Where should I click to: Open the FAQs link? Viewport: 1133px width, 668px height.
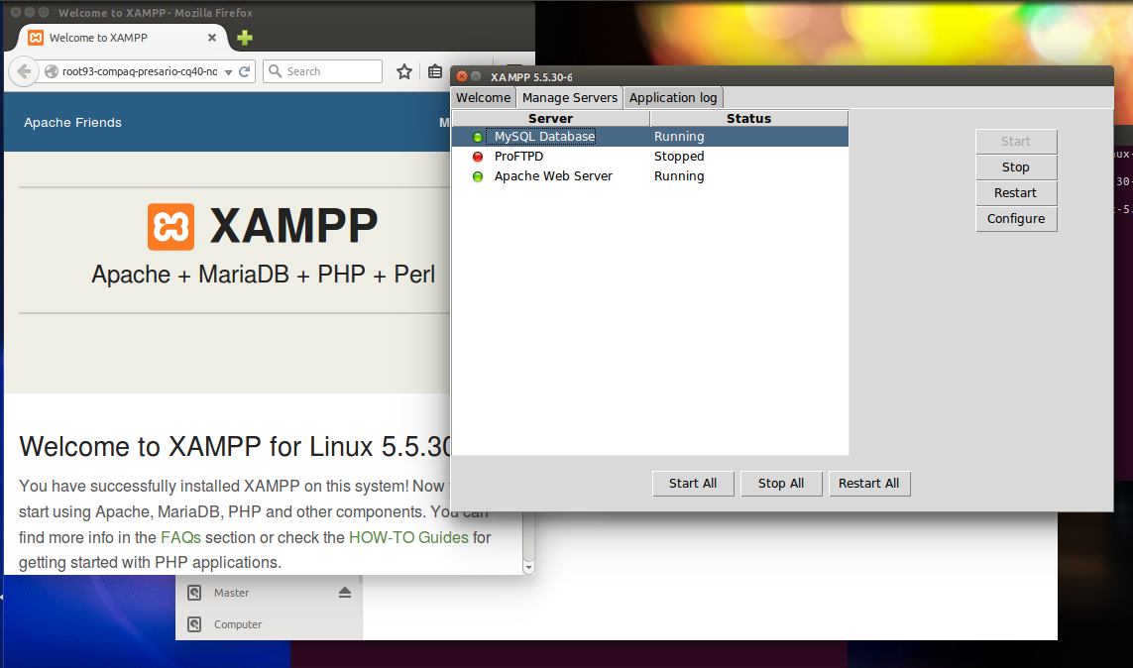tap(180, 537)
